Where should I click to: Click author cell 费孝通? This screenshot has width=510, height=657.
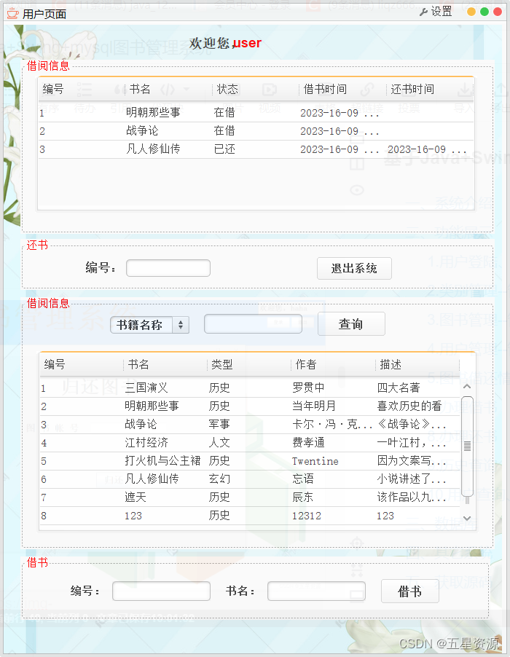(308, 442)
